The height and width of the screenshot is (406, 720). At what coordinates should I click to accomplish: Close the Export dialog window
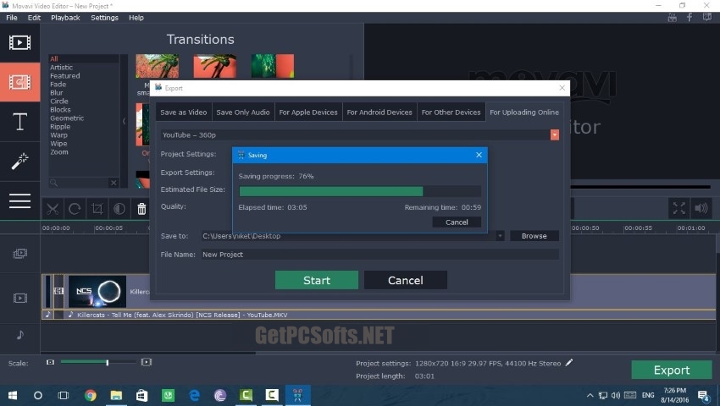[x=562, y=88]
